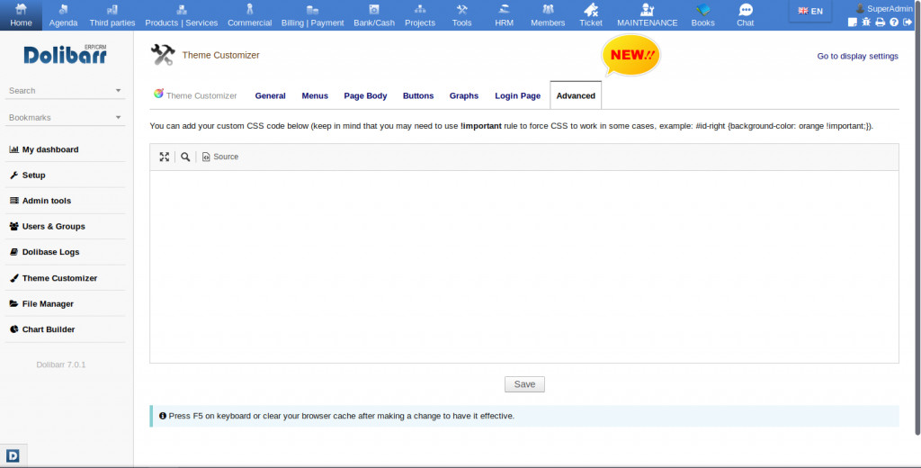The height and width of the screenshot is (468, 921).
Task: Open the EN language selector
Action: click(810, 11)
